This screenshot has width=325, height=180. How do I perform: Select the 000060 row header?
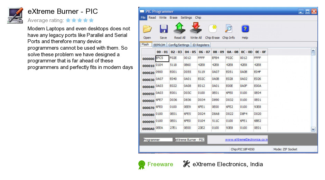coord(148,101)
